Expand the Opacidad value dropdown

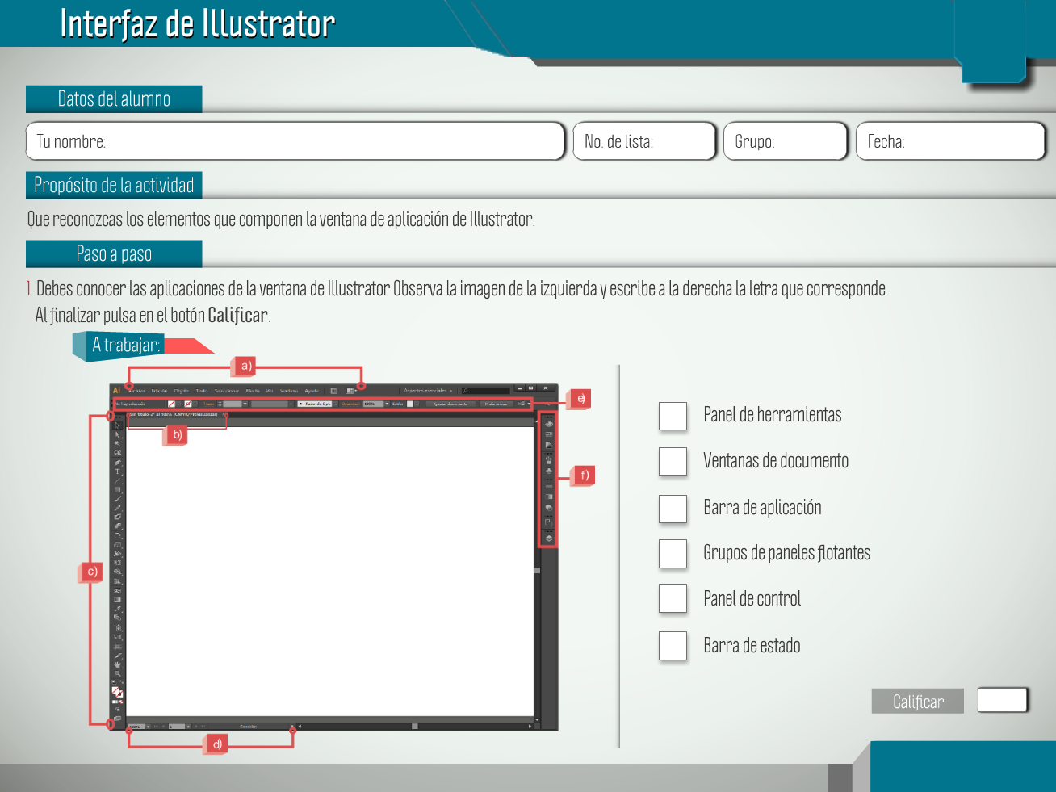point(387,404)
